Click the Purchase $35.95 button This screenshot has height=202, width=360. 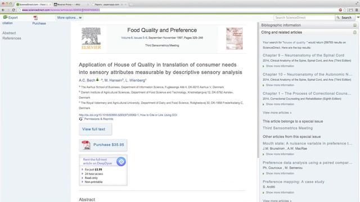pos(103,145)
